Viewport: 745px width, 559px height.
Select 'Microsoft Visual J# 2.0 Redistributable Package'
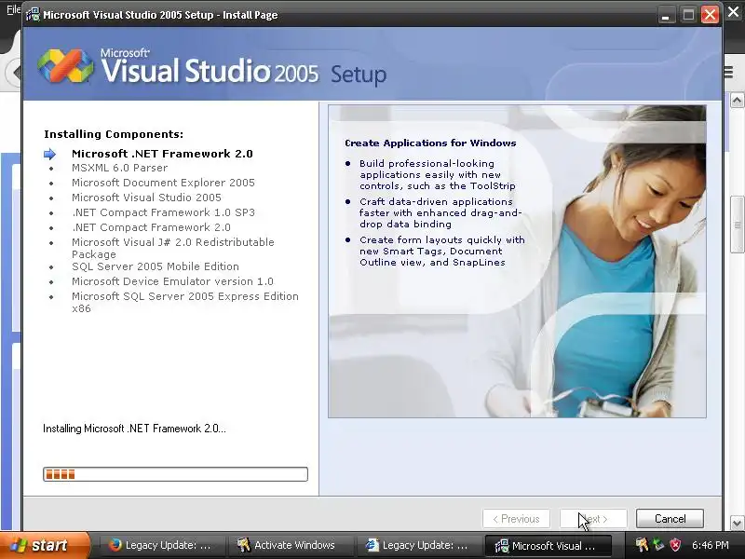[173, 248]
